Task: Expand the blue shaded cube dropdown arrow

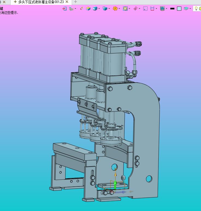Action: 99,9
